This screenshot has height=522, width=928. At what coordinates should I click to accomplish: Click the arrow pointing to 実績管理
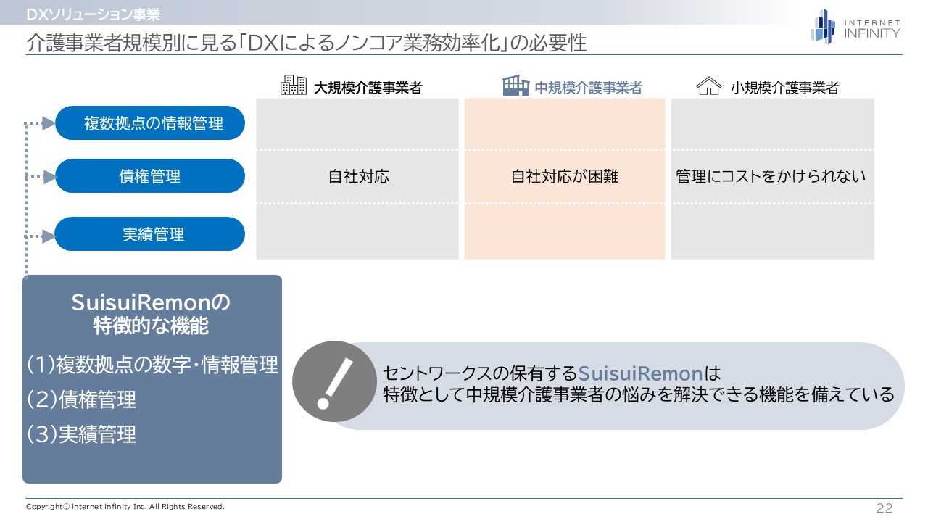pyautogui.click(x=48, y=236)
